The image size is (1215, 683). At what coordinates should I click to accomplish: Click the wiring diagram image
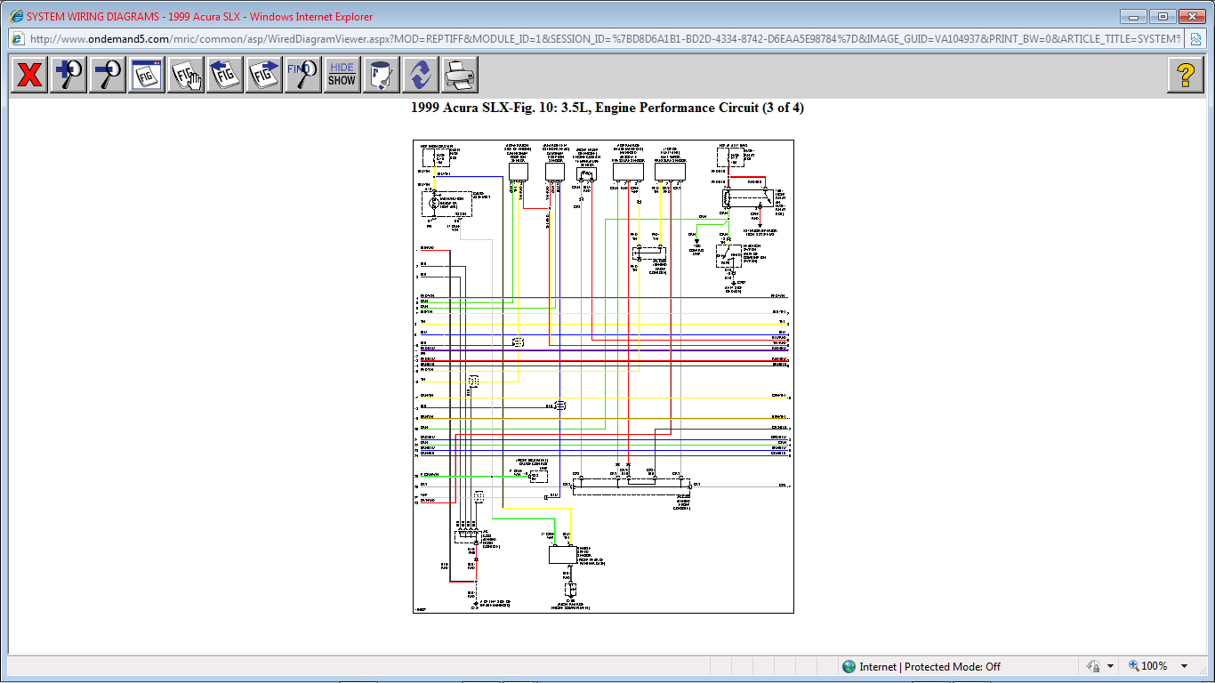coord(603,376)
